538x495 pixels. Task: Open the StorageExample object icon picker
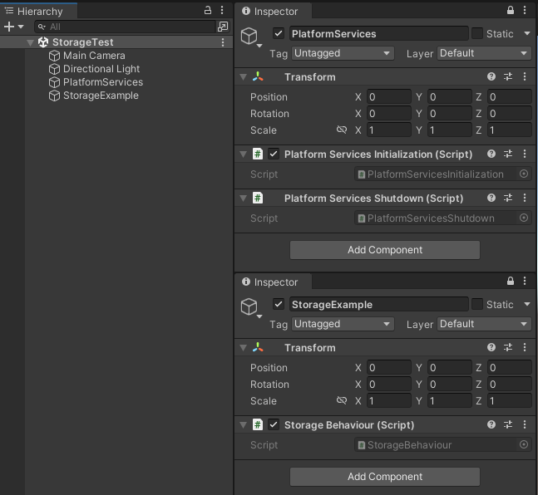click(251, 308)
